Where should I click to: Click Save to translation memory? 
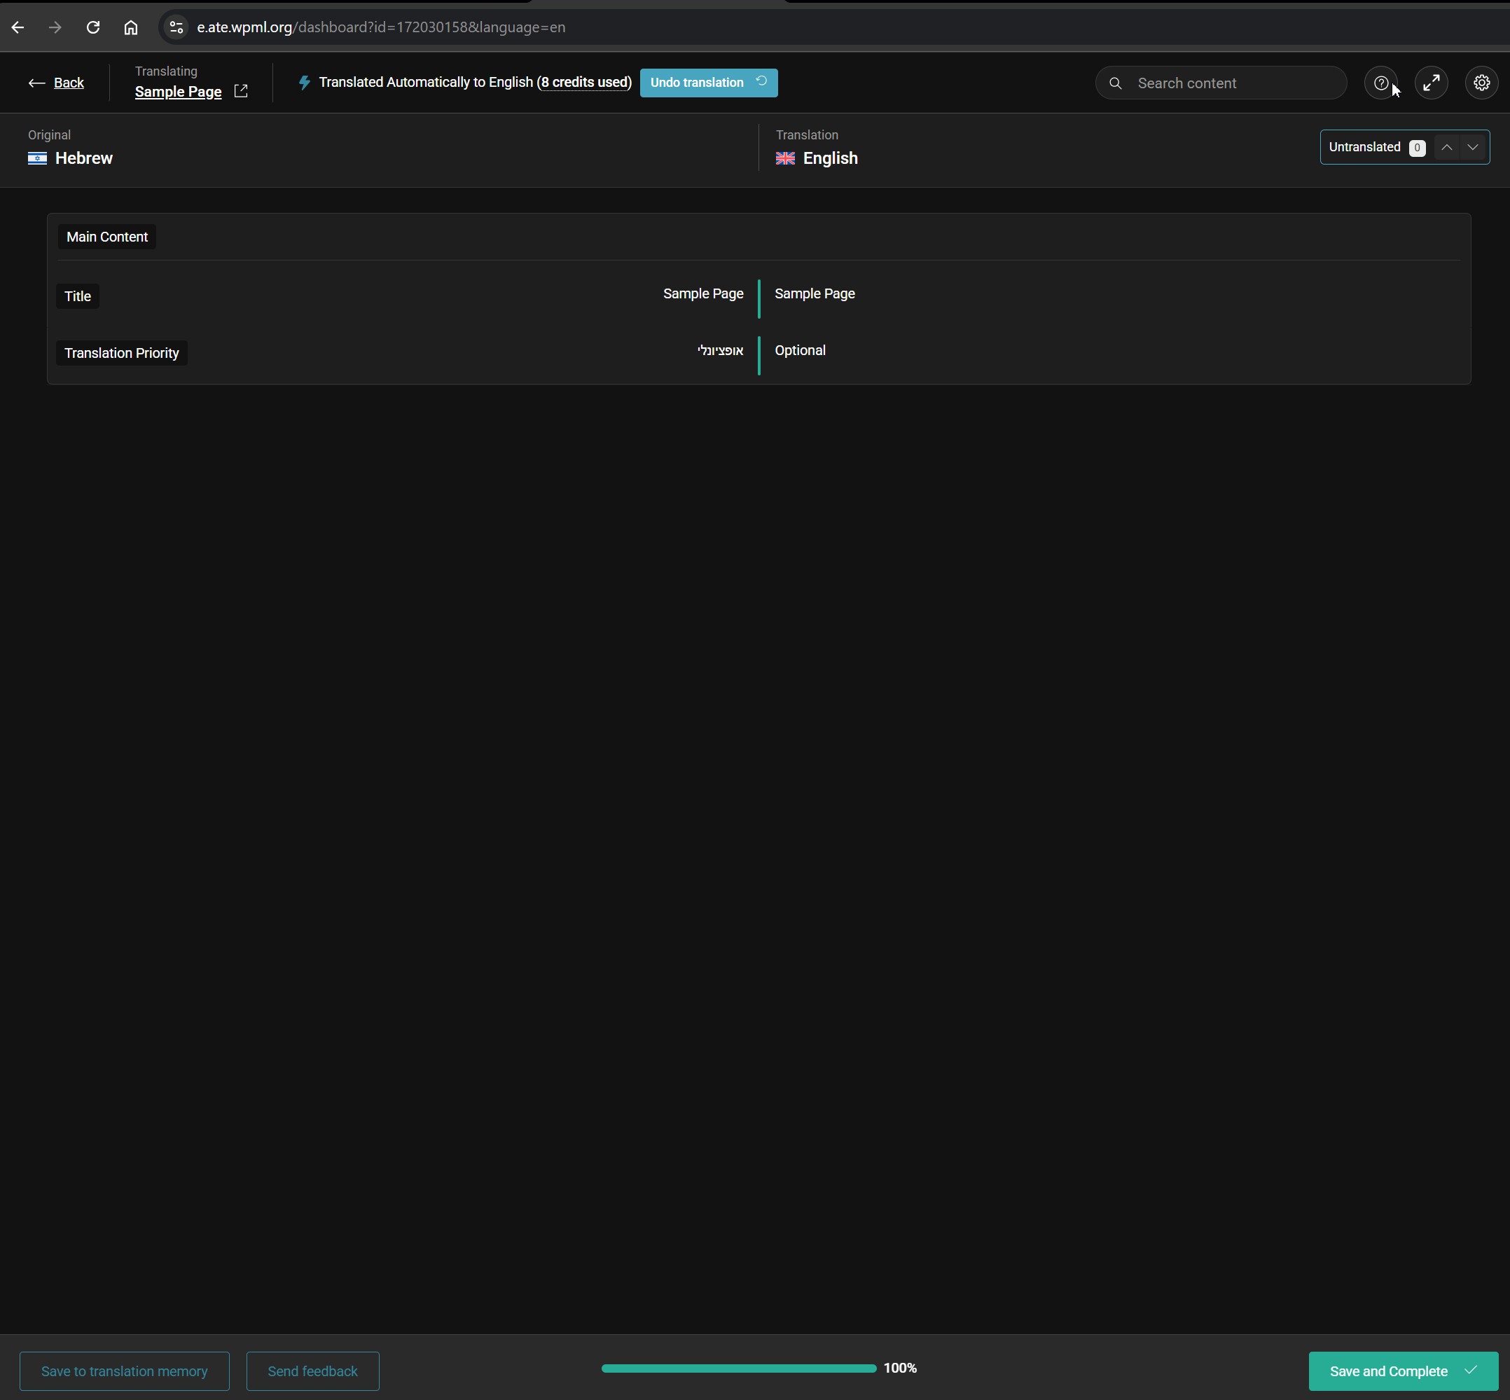[124, 1371]
